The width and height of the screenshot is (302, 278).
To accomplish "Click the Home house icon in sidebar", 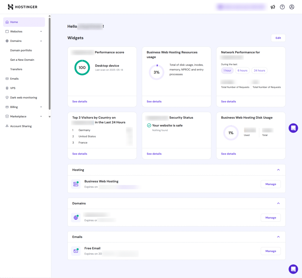I will pos(7,22).
